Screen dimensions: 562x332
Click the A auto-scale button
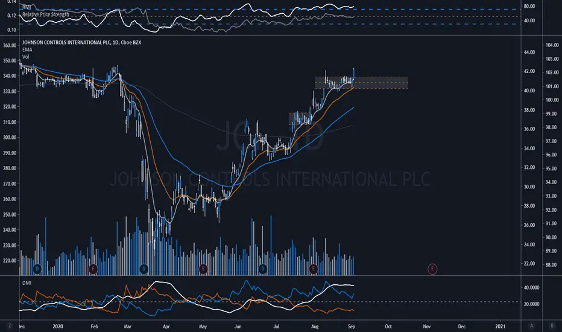(x=531, y=326)
